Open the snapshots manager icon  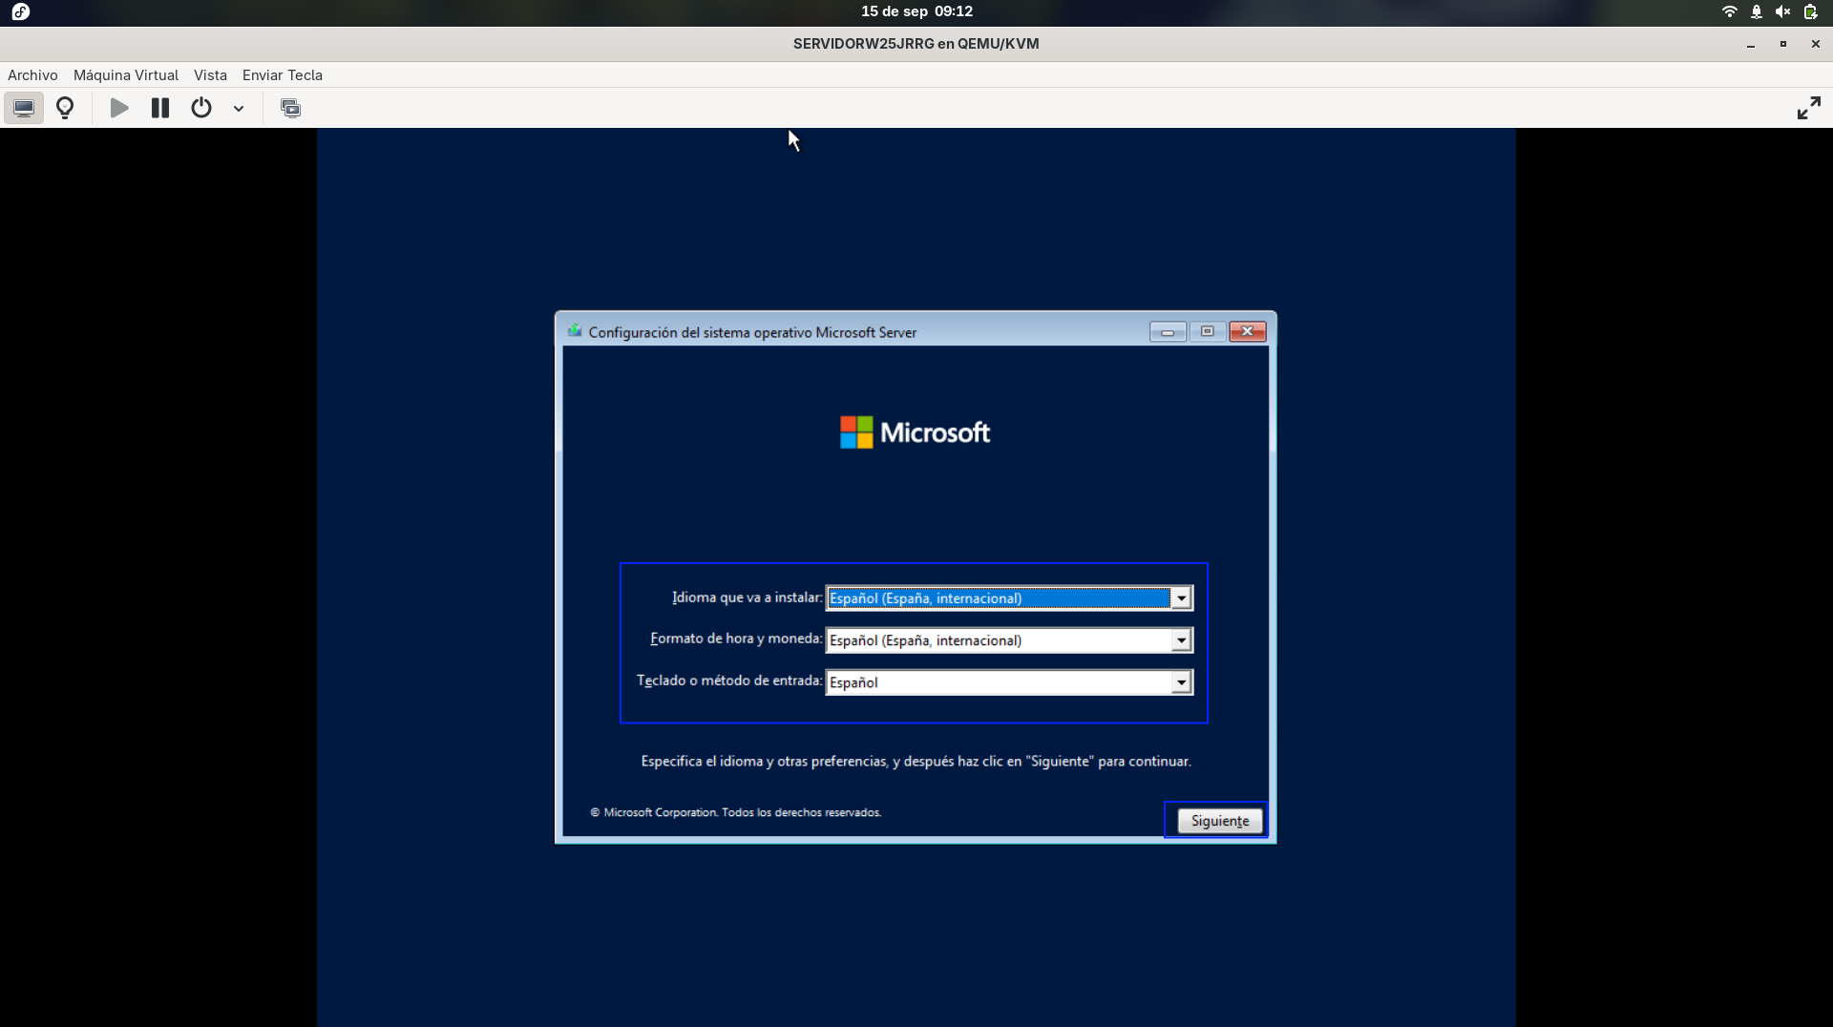pos(290,108)
